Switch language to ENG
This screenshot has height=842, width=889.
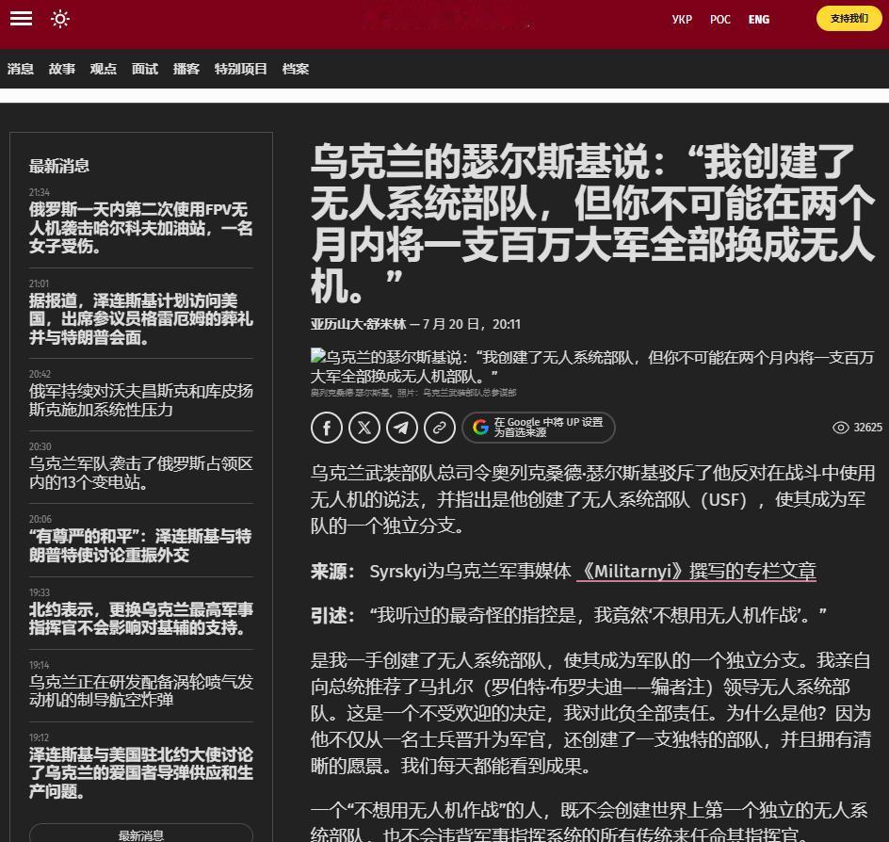point(759,19)
